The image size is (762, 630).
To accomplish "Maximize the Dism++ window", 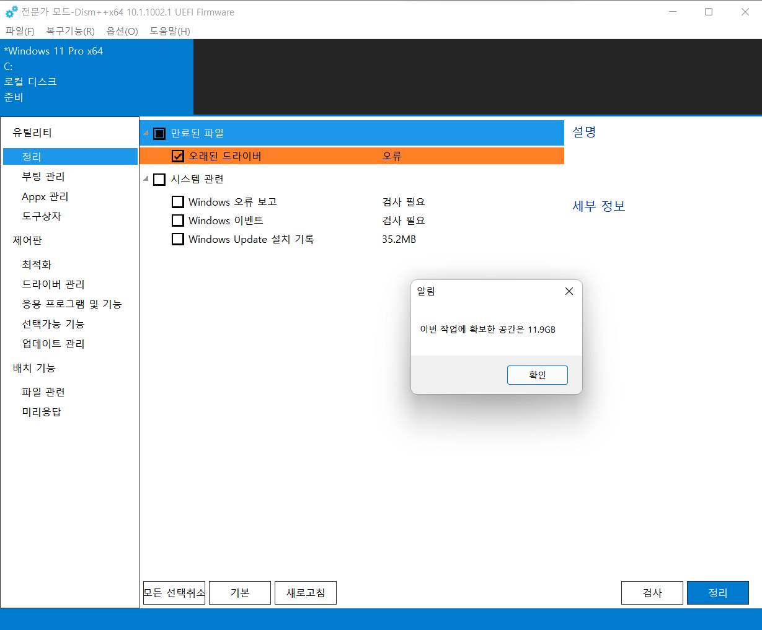I will pos(709,12).
